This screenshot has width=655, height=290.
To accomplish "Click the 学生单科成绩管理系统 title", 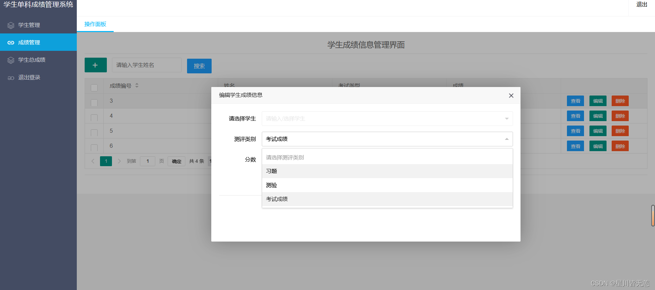I will pos(38,4).
